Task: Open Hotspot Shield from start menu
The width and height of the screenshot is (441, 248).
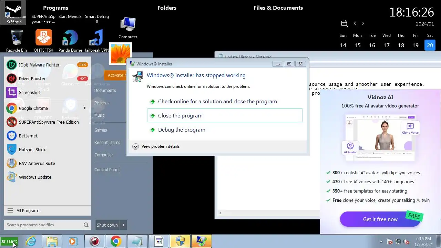Action: click(48, 149)
